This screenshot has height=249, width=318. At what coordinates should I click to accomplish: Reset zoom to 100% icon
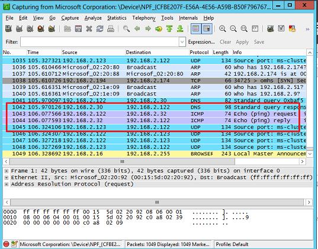pyautogui.click(x=244, y=29)
